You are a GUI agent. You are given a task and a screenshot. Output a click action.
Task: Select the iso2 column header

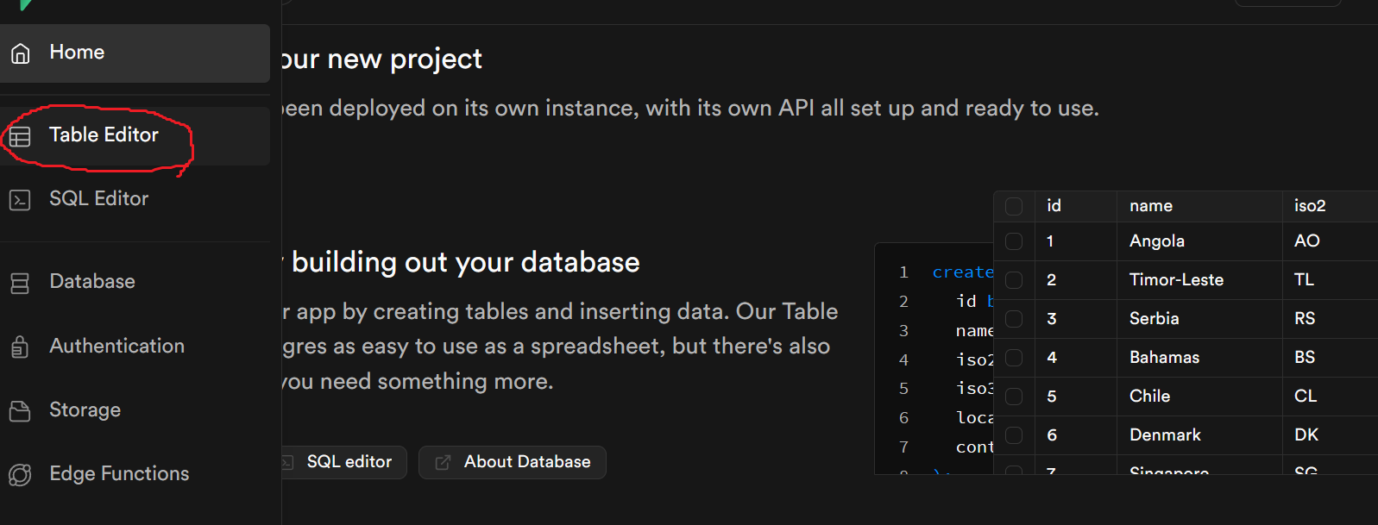[1309, 206]
